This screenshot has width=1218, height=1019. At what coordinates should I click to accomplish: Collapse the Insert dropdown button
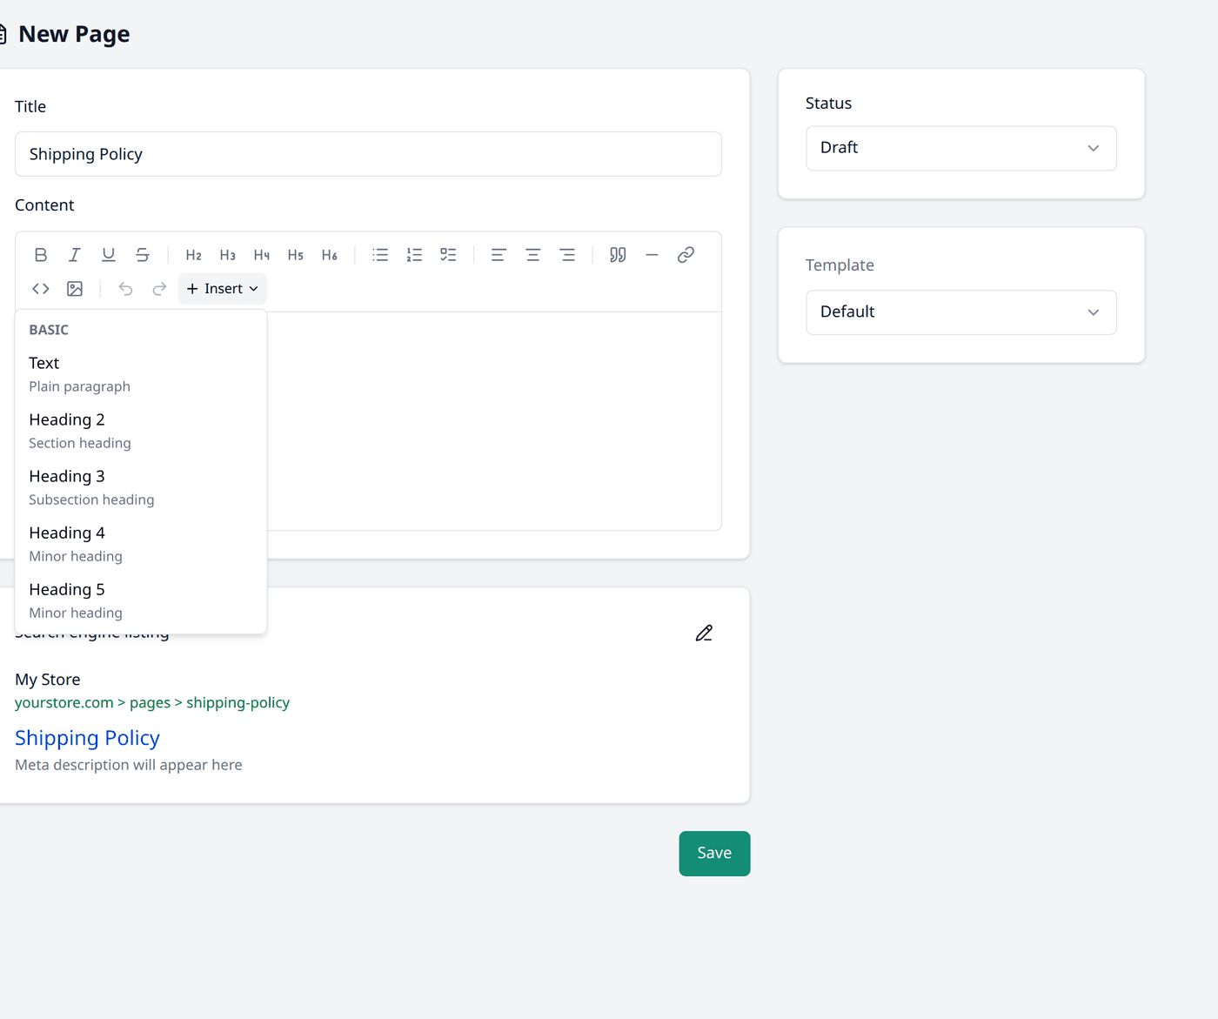(x=223, y=289)
